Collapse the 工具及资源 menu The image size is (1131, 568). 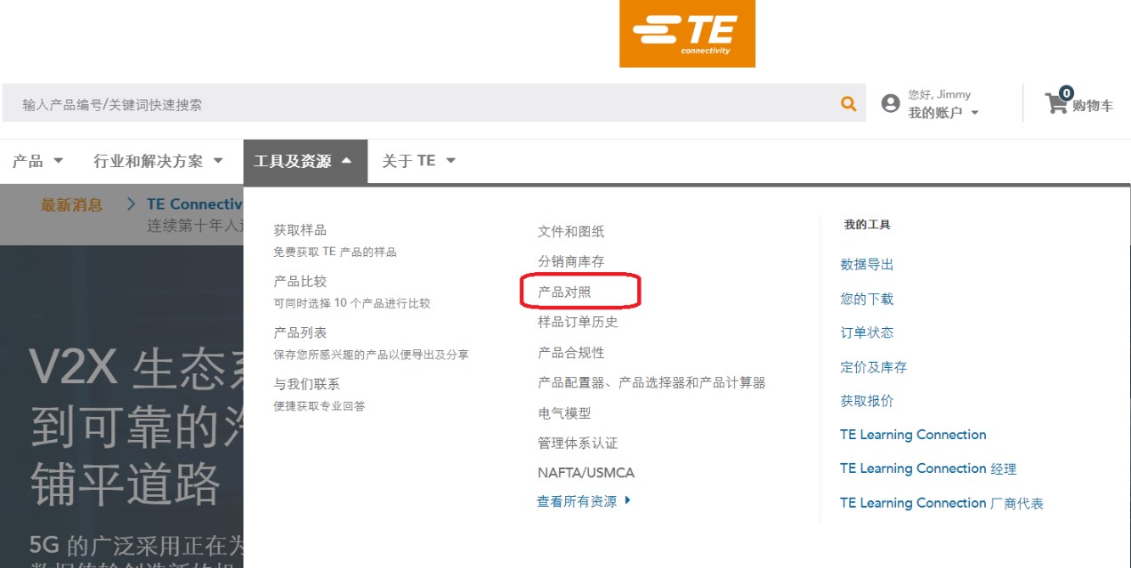click(x=304, y=162)
